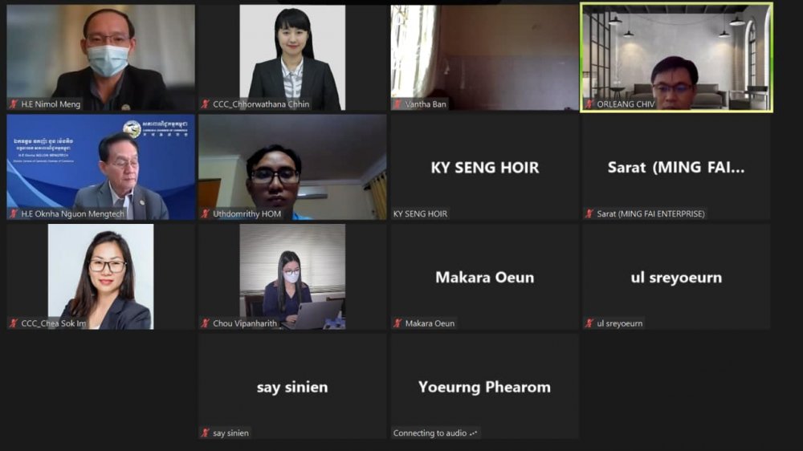Screen dimensions: 803x451
Task: Click muted mic icon beside Vantha Ban
Action: pyautogui.click(x=397, y=104)
